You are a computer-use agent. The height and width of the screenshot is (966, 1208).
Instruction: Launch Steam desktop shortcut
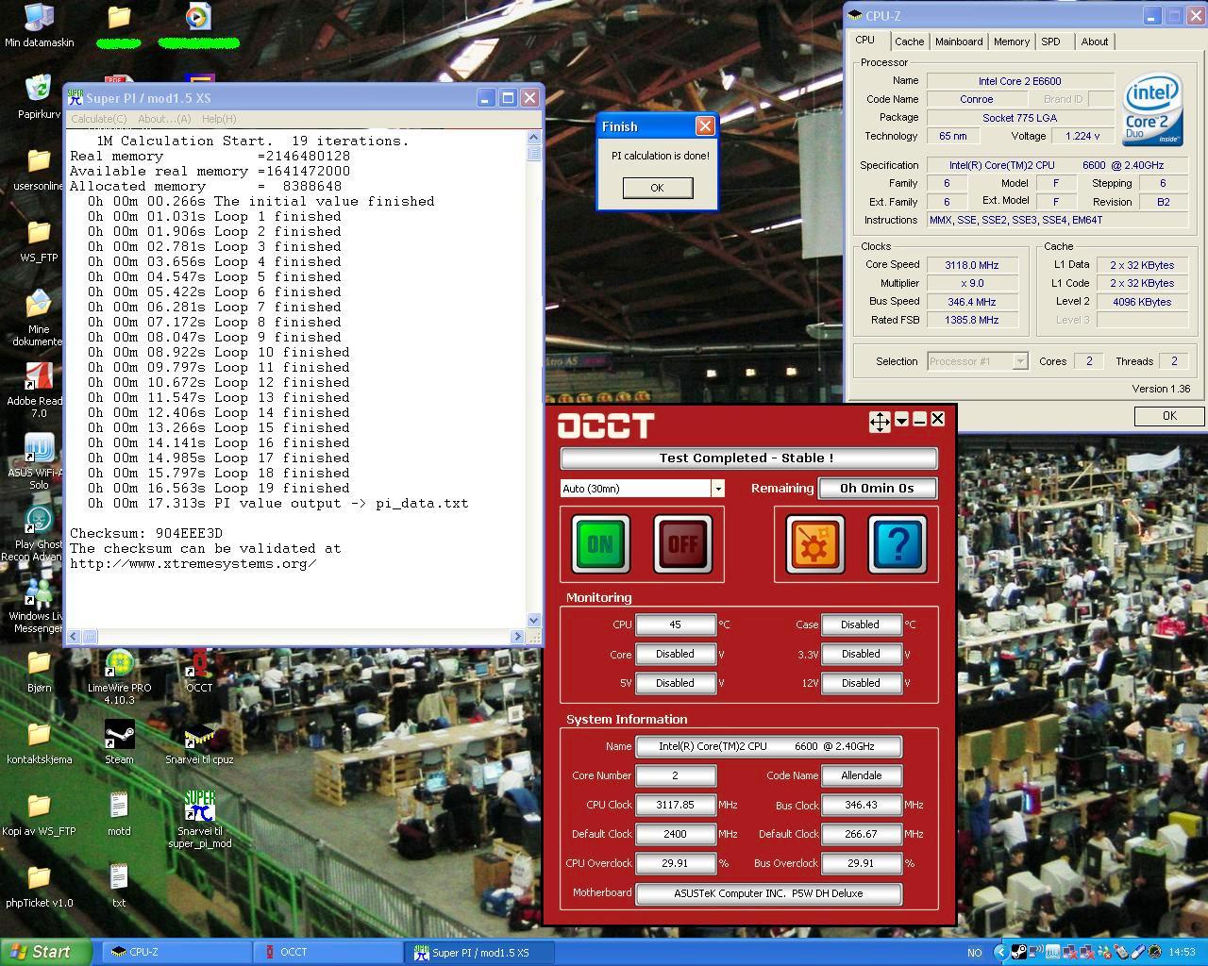tap(119, 742)
